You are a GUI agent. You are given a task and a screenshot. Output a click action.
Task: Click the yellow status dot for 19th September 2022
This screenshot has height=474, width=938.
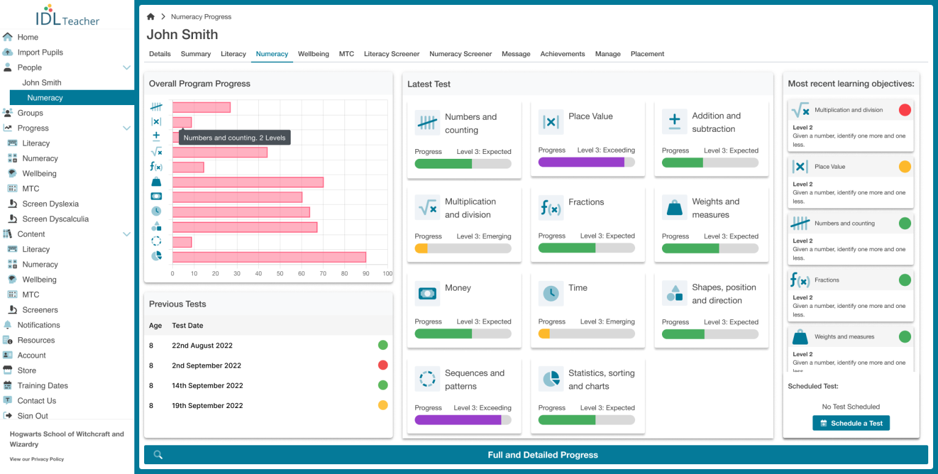(383, 405)
